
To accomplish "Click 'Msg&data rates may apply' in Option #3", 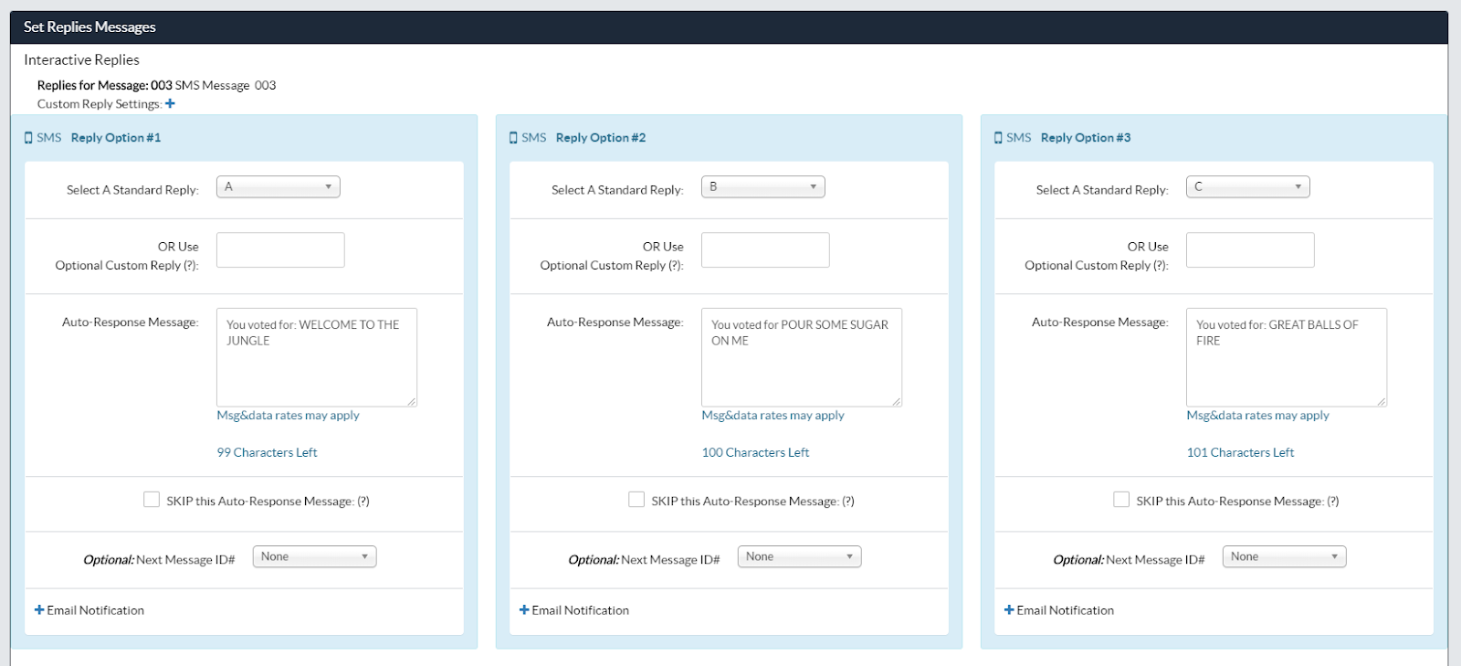I will [1258, 415].
